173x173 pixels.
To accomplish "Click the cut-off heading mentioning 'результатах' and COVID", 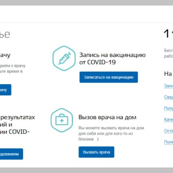I will (x=17, y=125).
